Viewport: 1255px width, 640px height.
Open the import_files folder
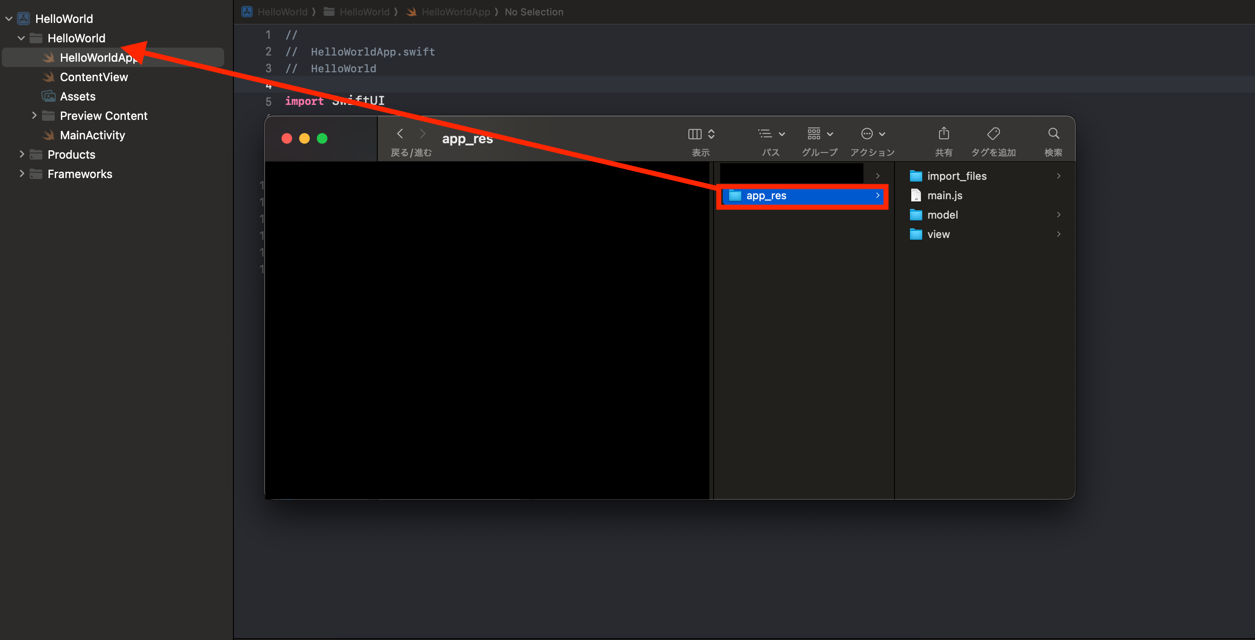[956, 176]
